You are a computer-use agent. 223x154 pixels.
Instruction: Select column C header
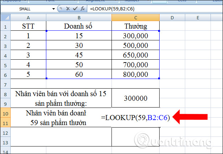tap(135, 18)
